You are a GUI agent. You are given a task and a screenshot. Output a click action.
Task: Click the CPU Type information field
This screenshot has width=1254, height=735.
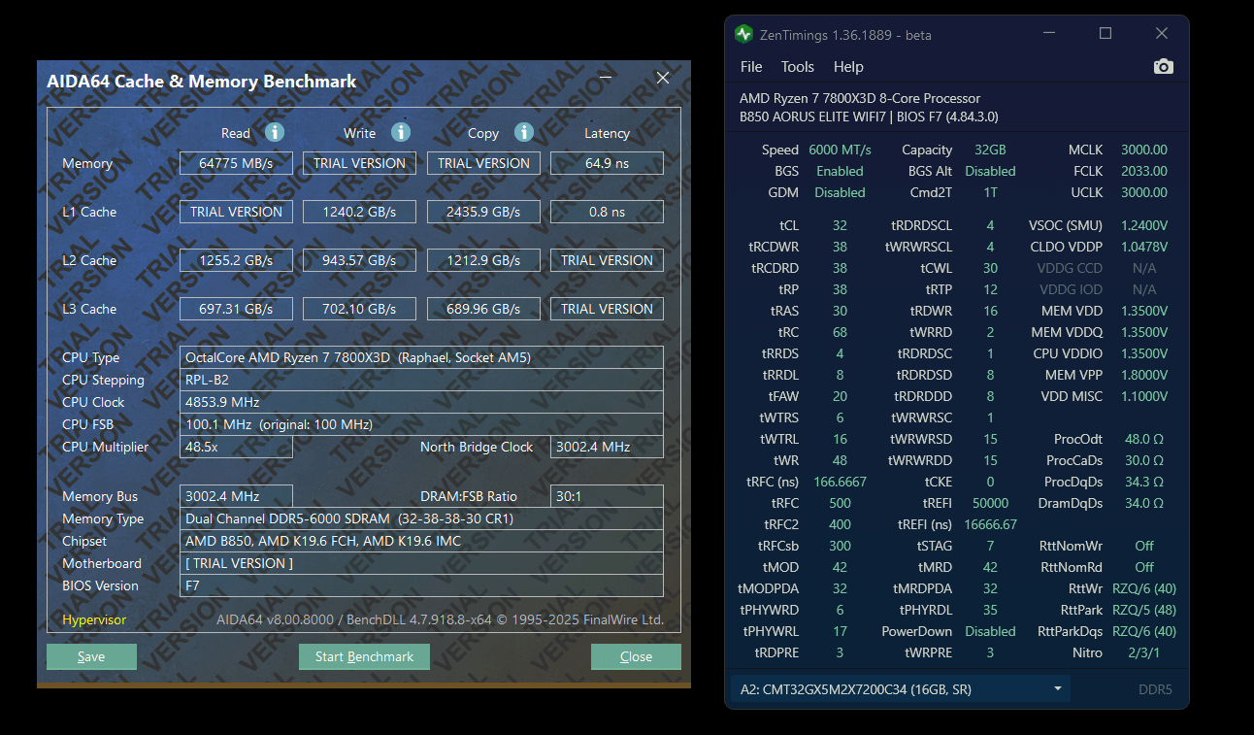[421, 357]
